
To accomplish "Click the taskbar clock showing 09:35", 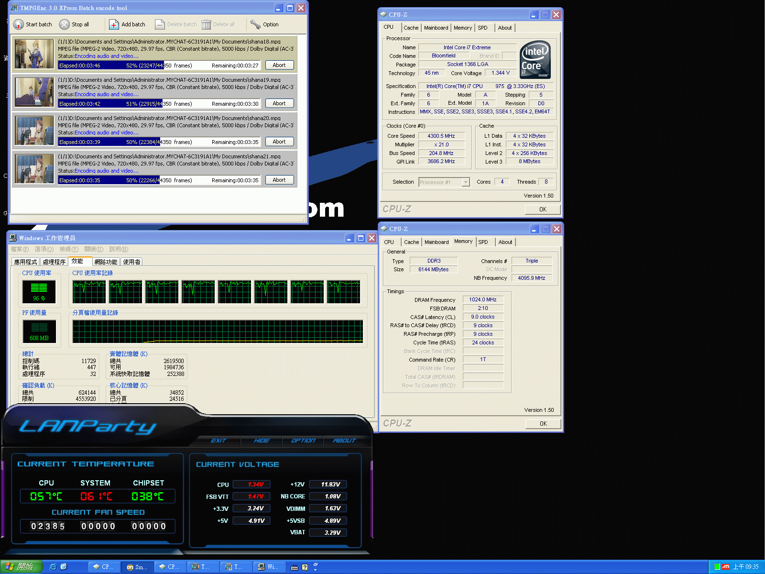I will tap(746, 567).
